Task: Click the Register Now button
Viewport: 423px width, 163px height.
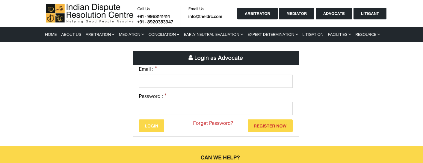Action: (270, 126)
